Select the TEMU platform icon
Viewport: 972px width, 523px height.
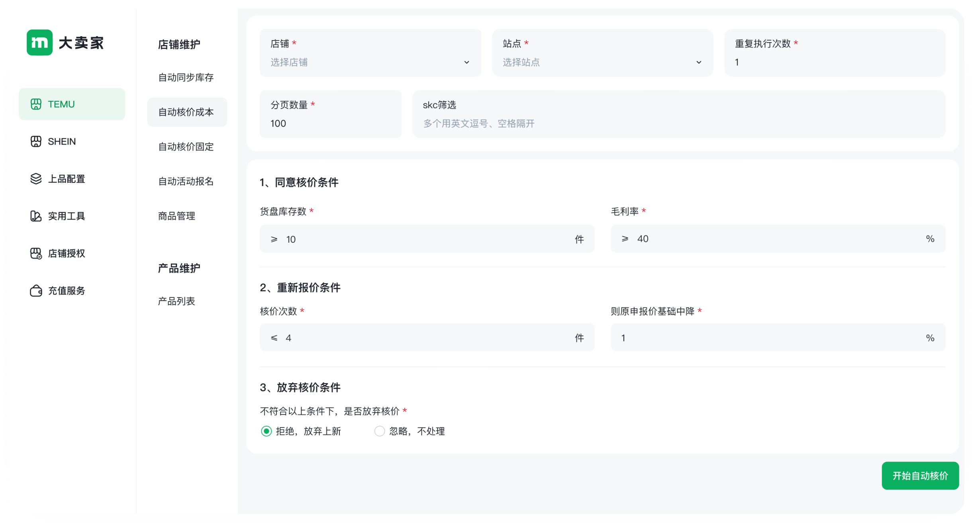coord(36,104)
